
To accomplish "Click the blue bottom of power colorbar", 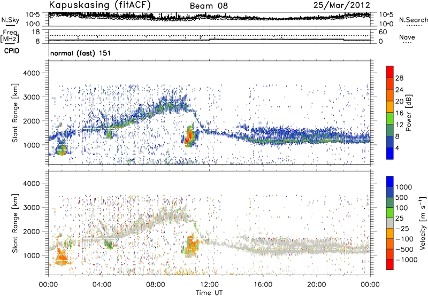I will [x=390, y=153].
